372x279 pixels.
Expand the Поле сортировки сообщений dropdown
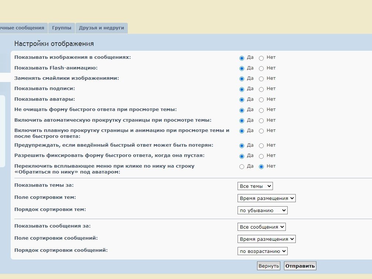[266, 239]
